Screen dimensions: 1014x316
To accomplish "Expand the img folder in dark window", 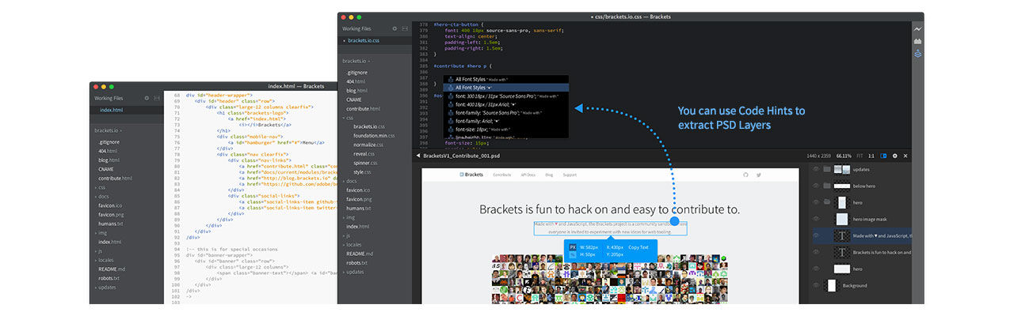I will pos(349,217).
